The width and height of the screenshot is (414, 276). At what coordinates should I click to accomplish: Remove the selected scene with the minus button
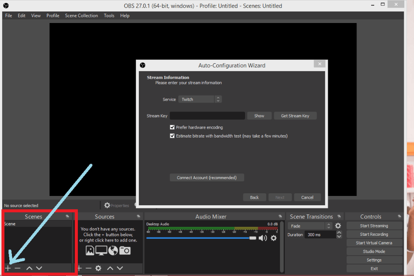[x=18, y=268]
